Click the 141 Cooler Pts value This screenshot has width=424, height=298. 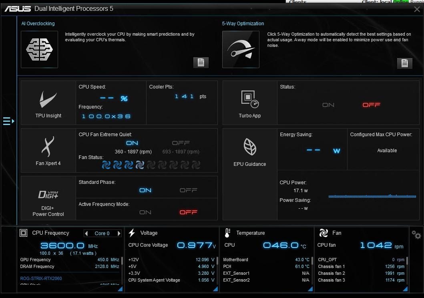184,96
